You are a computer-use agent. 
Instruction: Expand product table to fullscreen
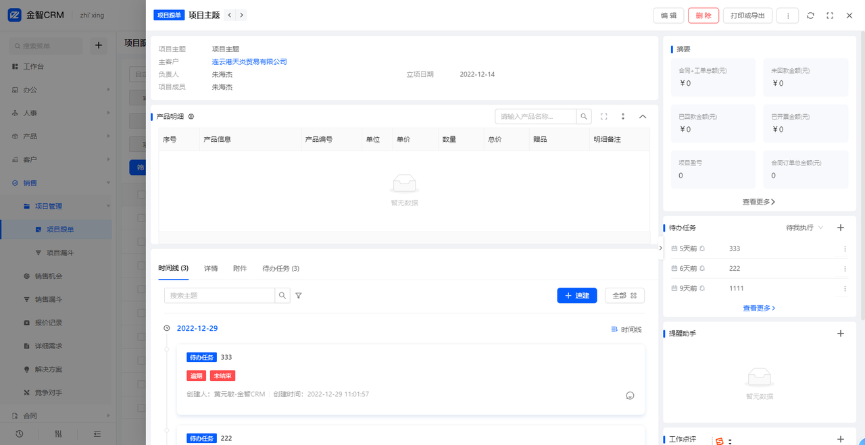603,117
